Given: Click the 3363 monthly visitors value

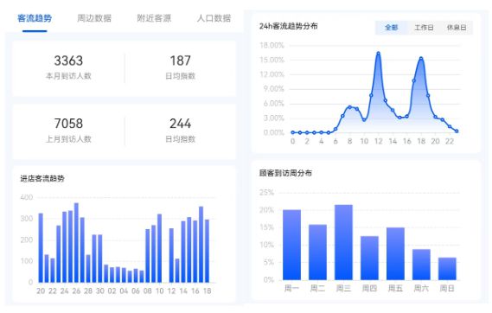Looking at the screenshot, I should point(68,61).
